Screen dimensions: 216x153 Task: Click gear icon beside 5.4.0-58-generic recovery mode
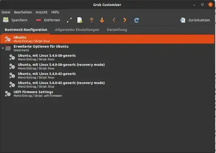[x=12, y=66]
